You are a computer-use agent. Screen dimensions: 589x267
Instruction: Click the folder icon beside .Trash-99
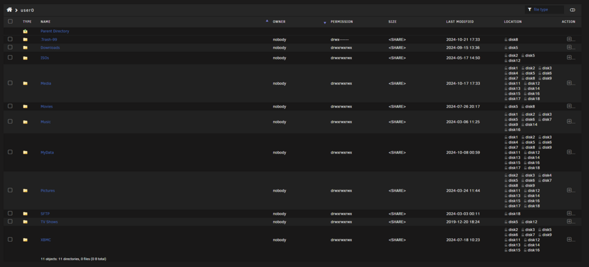pyautogui.click(x=25, y=39)
